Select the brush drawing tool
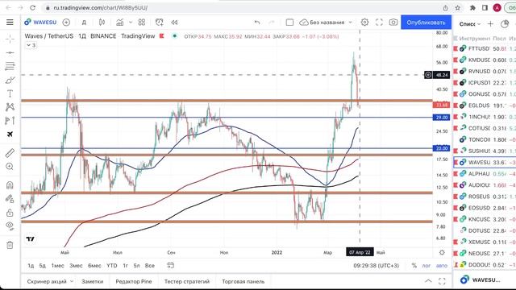516x290 pixels. click(10, 80)
